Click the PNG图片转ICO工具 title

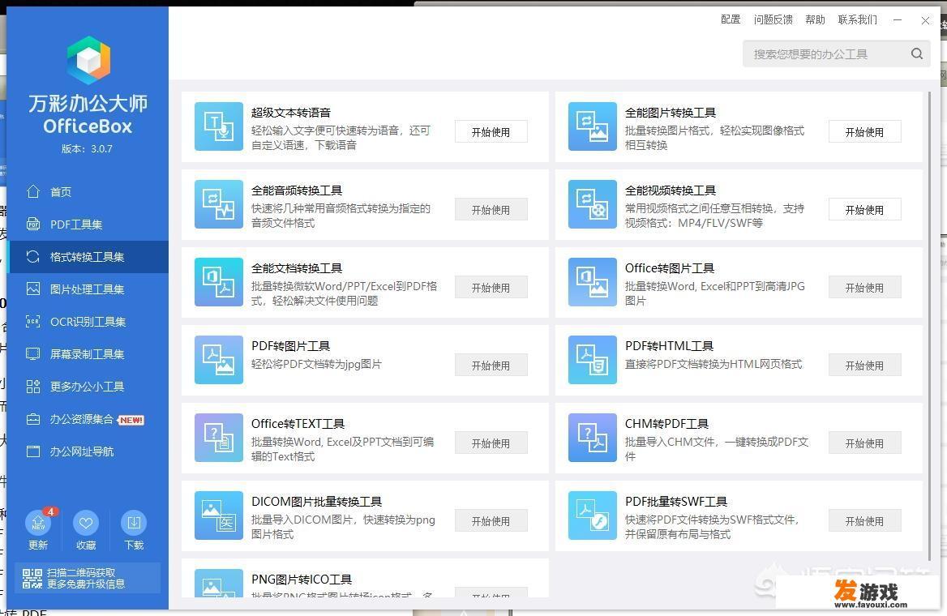point(302,580)
